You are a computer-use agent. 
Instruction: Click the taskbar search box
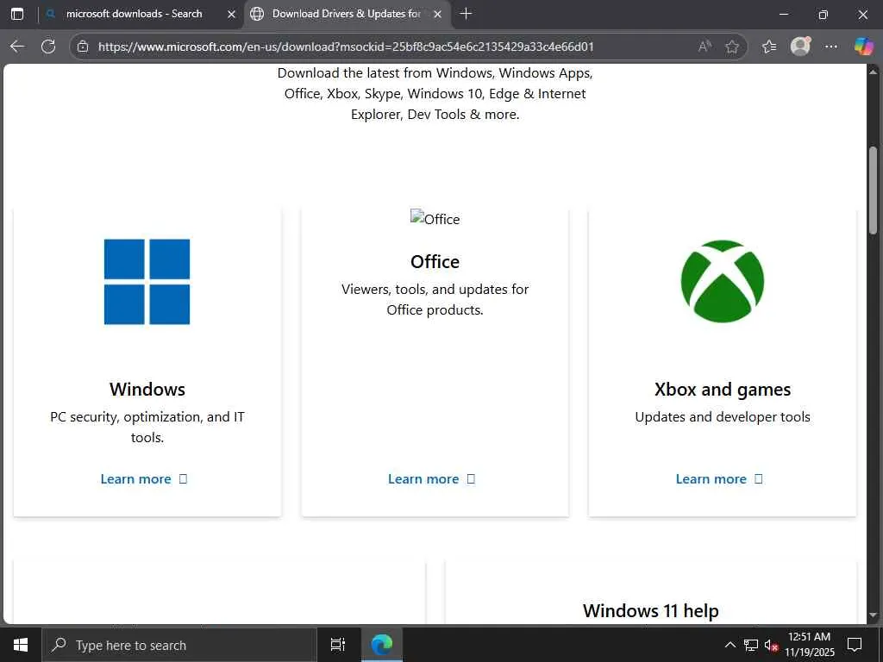179,645
